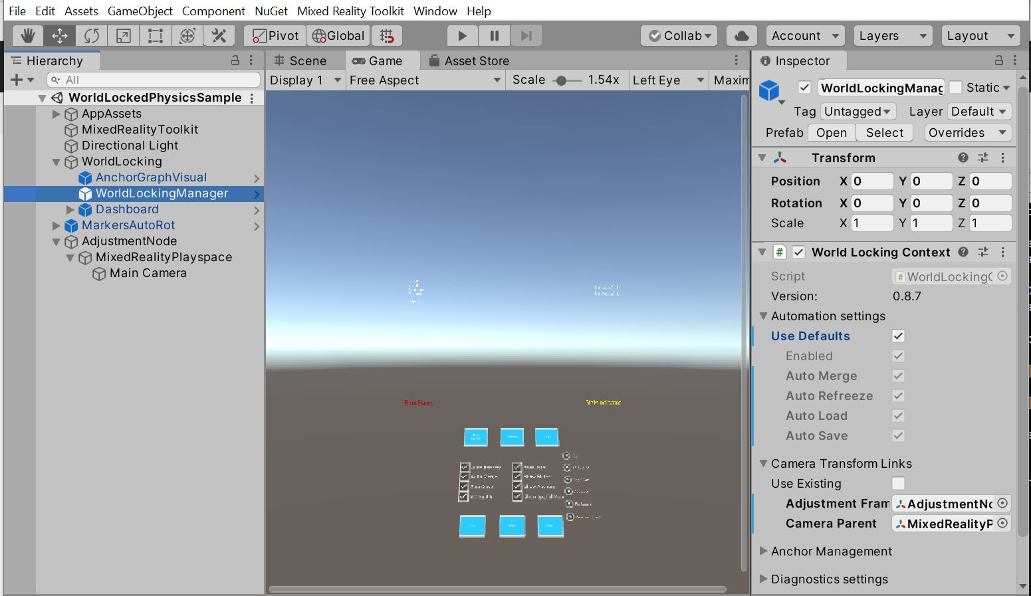This screenshot has height=596, width=1031.
Task: Open the prefab with the Open button
Action: pyautogui.click(x=831, y=132)
